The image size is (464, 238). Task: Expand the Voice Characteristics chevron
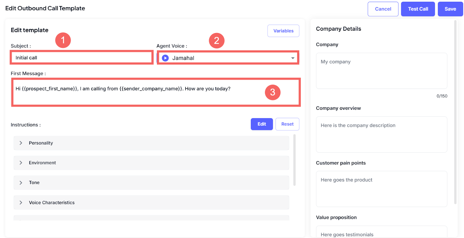(21, 203)
